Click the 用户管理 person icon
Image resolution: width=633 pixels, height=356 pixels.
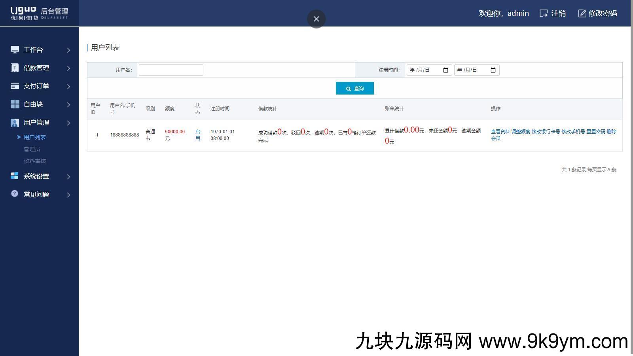15,123
